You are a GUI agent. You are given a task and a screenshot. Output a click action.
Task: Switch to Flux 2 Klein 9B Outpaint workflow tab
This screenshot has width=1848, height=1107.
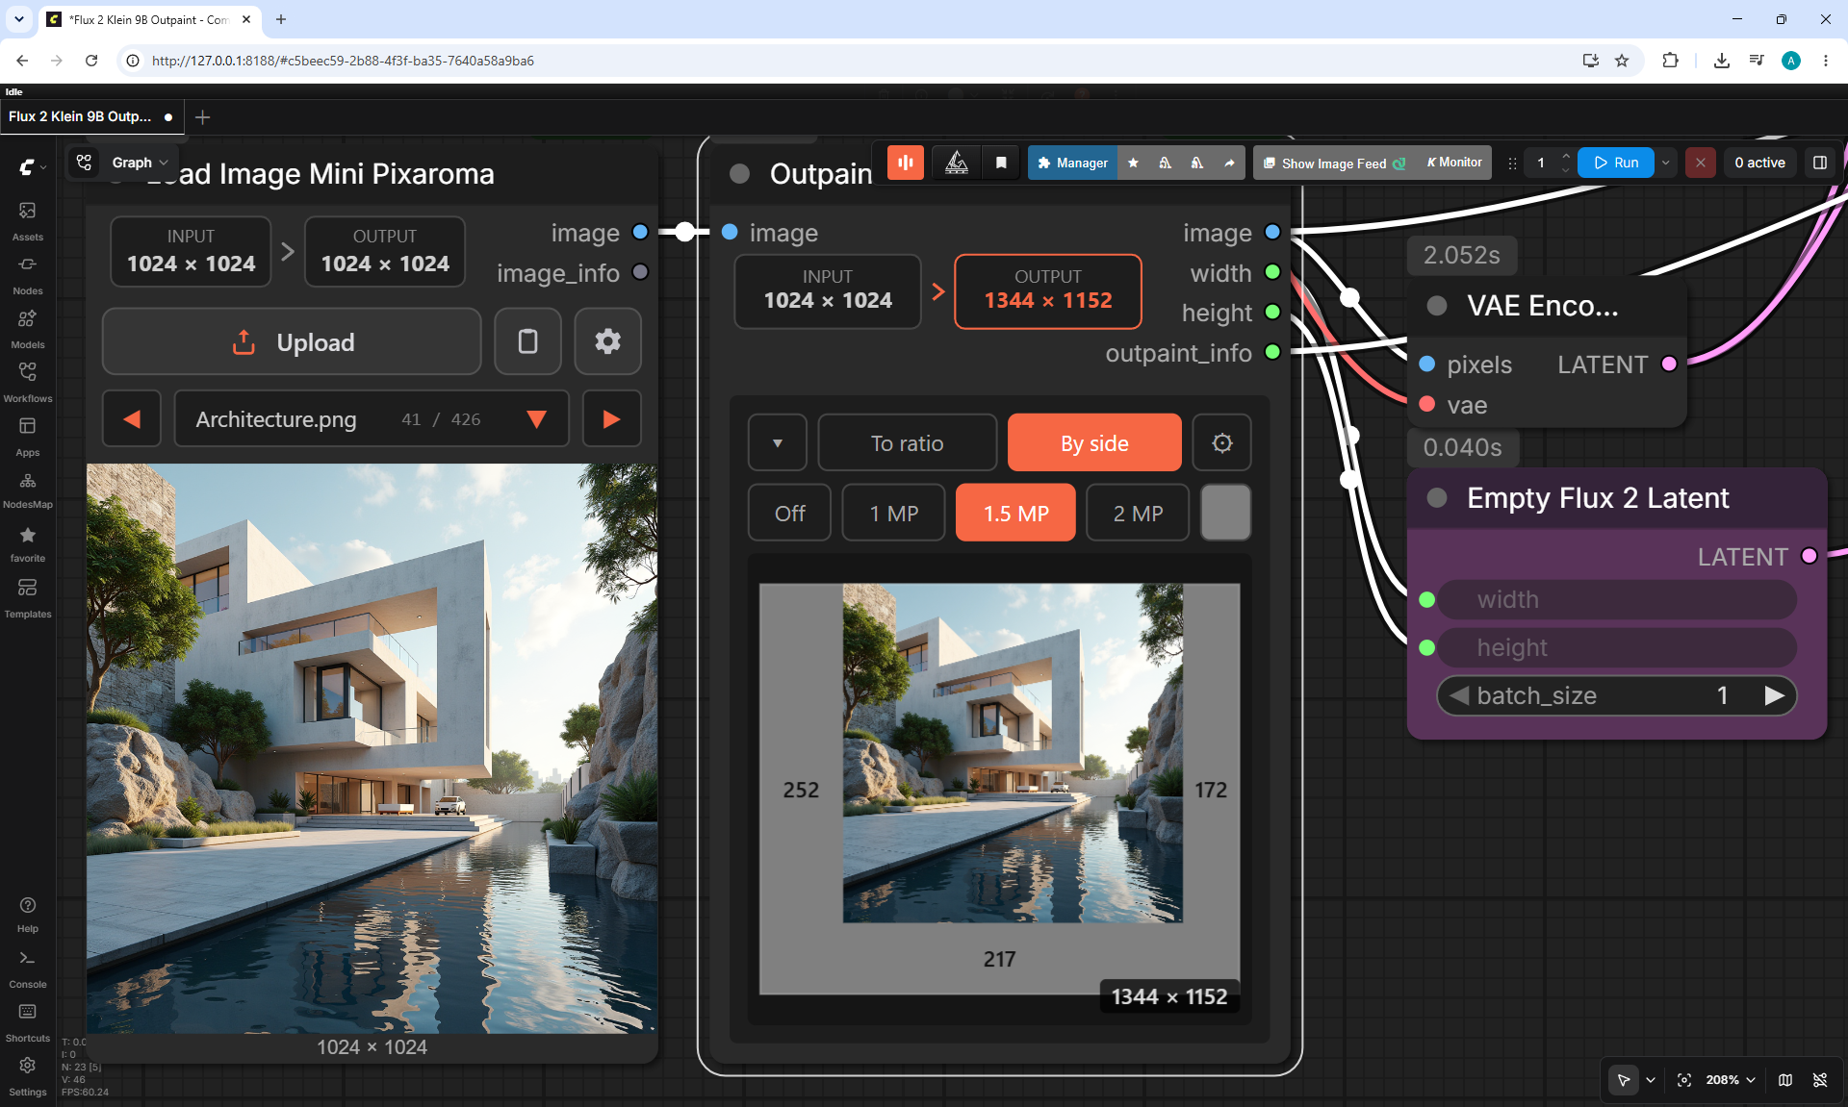[91, 116]
